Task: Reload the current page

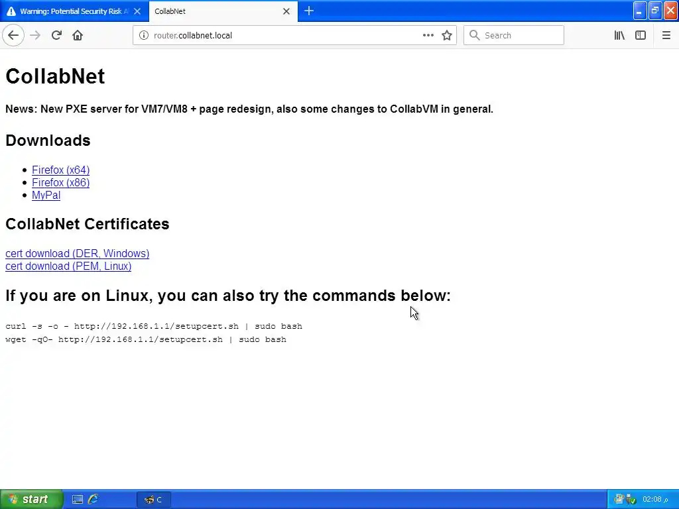Action: (x=56, y=35)
